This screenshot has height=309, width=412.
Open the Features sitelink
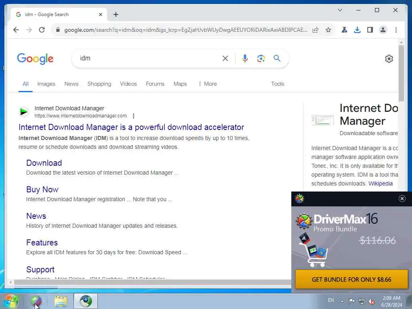42,243
